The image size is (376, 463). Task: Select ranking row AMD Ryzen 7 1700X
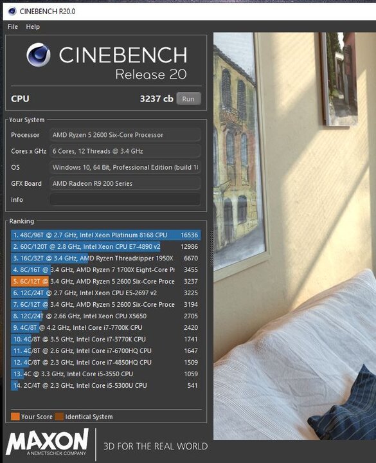[x=105, y=269]
